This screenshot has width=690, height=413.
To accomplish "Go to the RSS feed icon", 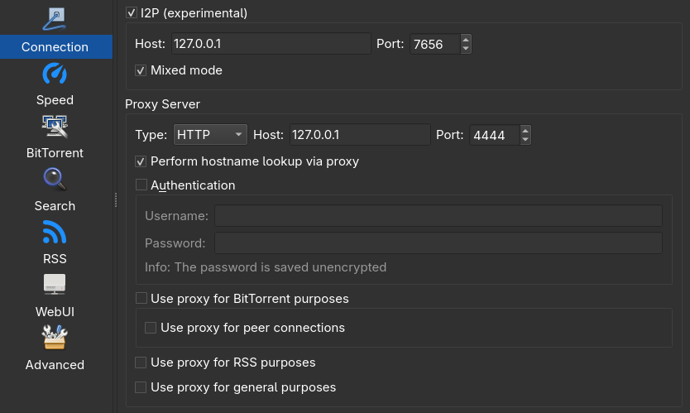I will point(55,233).
